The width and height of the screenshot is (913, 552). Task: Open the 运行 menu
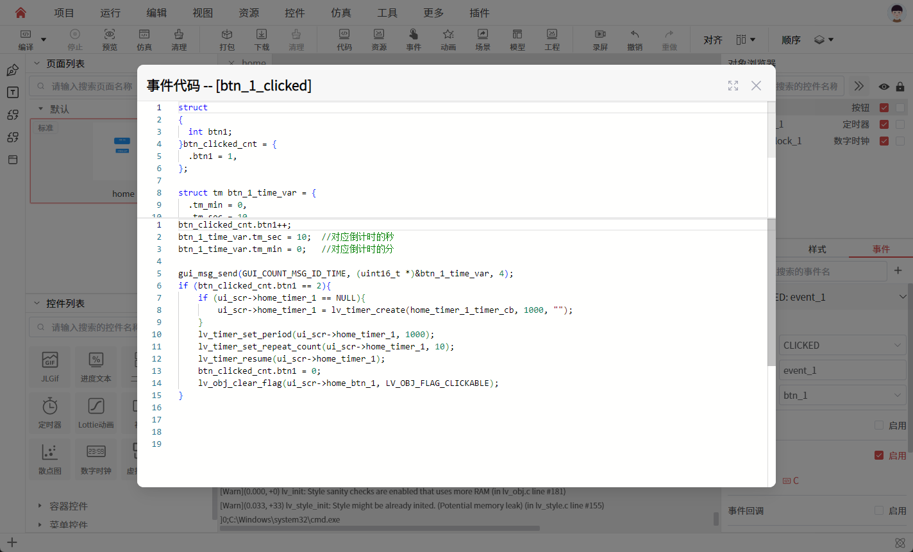pyautogui.click(x=110, y=13)
